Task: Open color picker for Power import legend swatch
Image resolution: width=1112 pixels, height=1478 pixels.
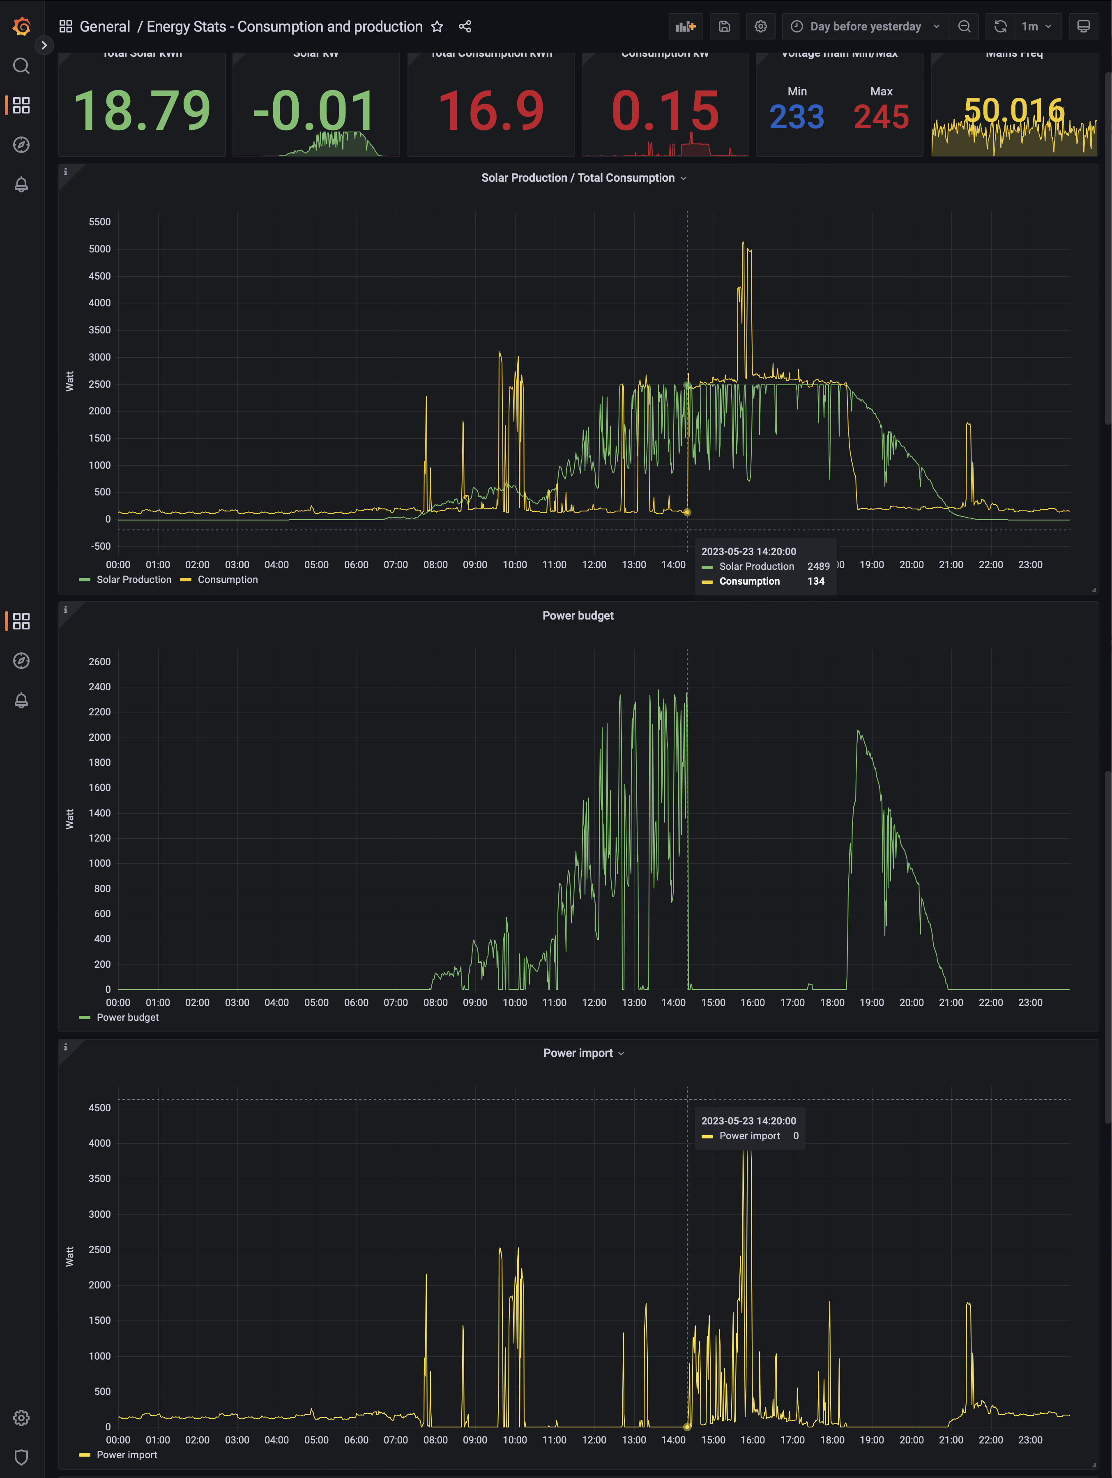Action: 85,1455
